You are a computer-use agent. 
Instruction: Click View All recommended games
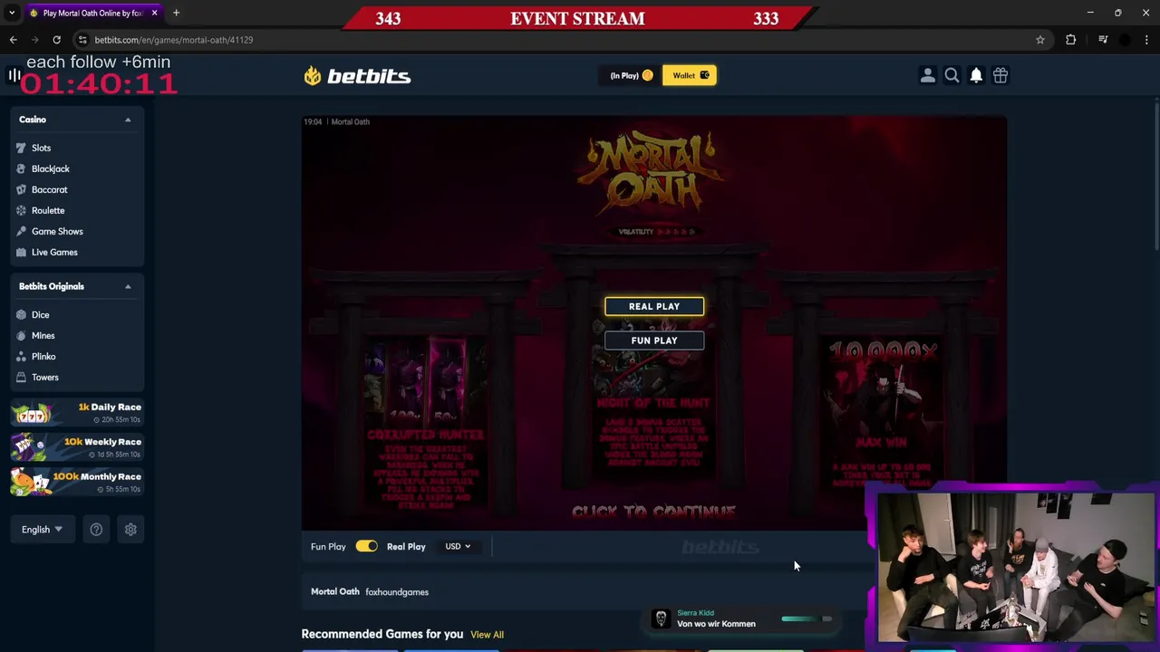click(487, 635)
